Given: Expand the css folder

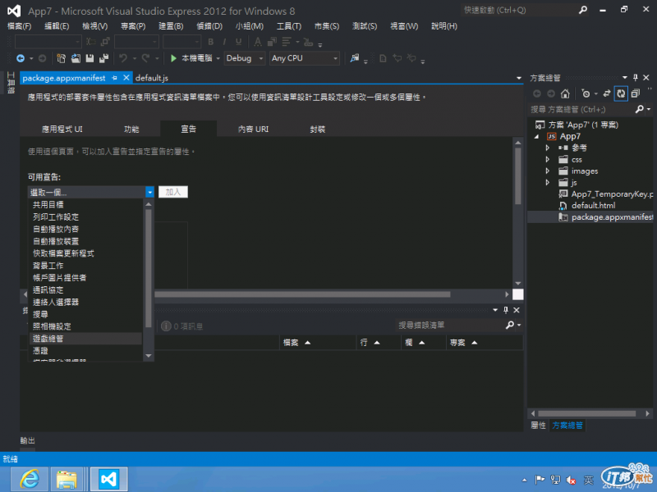Looking at the screenshot, I should click(547, 159).
